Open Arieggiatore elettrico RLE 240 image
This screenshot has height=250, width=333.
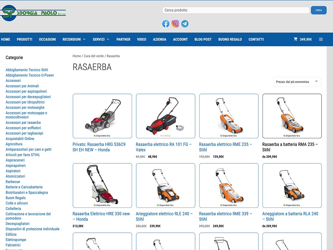click(166, 186)
